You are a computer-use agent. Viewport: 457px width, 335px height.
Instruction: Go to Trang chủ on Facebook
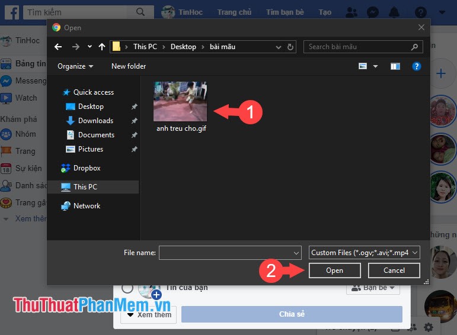234,12
